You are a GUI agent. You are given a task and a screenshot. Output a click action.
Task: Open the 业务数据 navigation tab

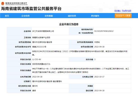tap(49, 16)
